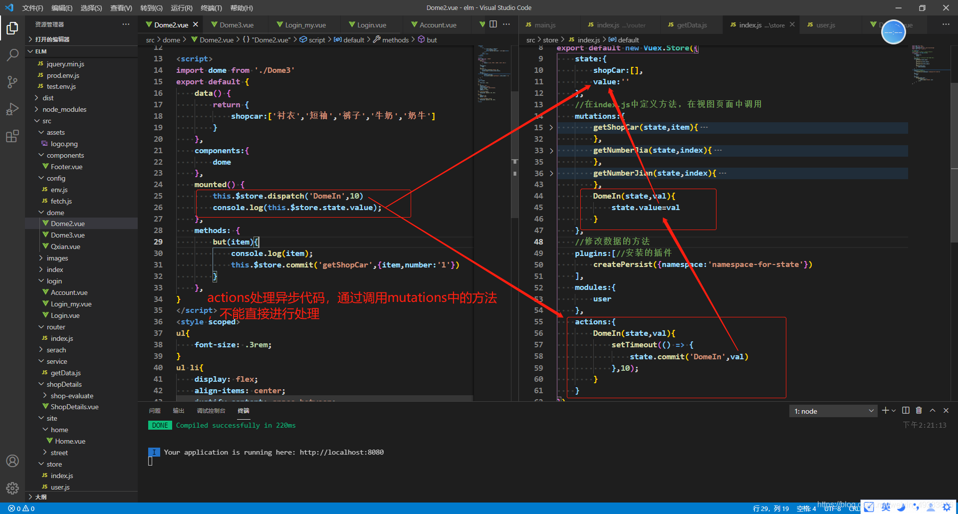This screenshot has height=514, width=958.
Task: Expand the Open Editors section
Action: [81, 39]
